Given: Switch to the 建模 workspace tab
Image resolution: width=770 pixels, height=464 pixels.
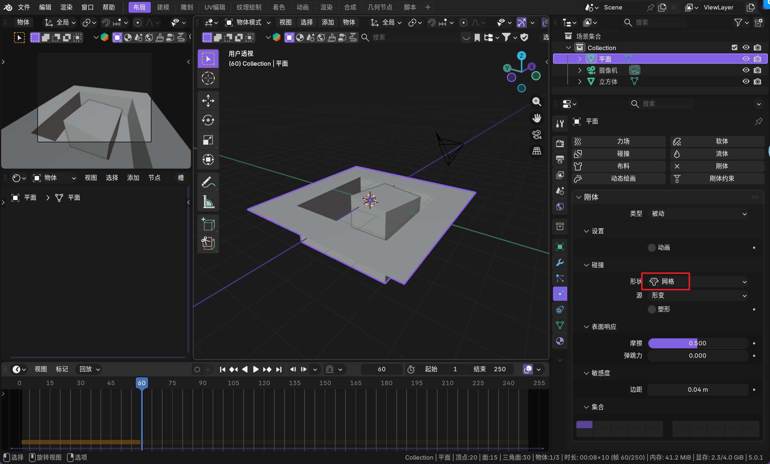Looking at the screenshot, I should 163,7.
